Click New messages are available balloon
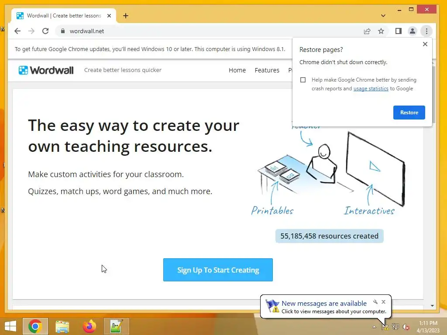This screenshot has width=447, height=335. coord(326,307)
